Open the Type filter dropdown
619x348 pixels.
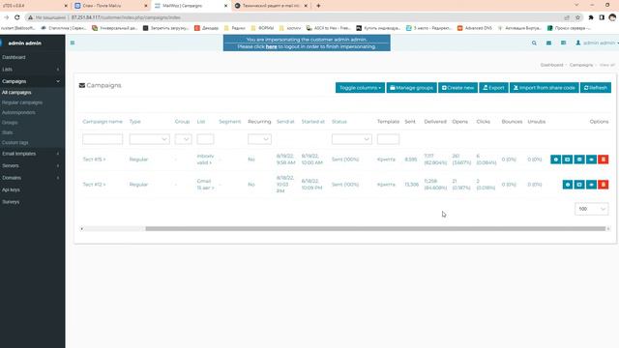(149, 139)
